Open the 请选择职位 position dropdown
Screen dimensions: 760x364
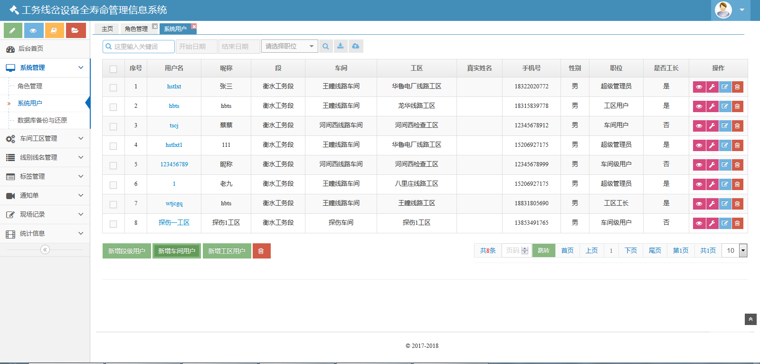(289, 47)
